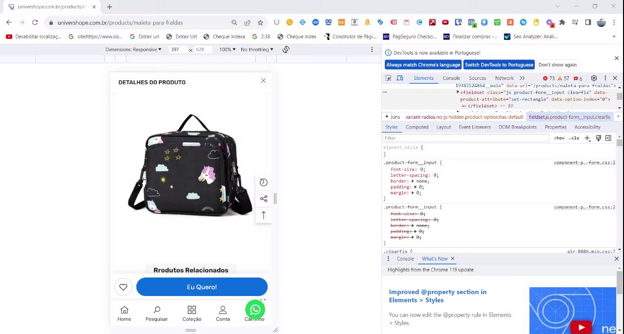Viewport: 624px width, 334px height.
Task: Expand the border shorthand in first rule
Action: (413, 181)
